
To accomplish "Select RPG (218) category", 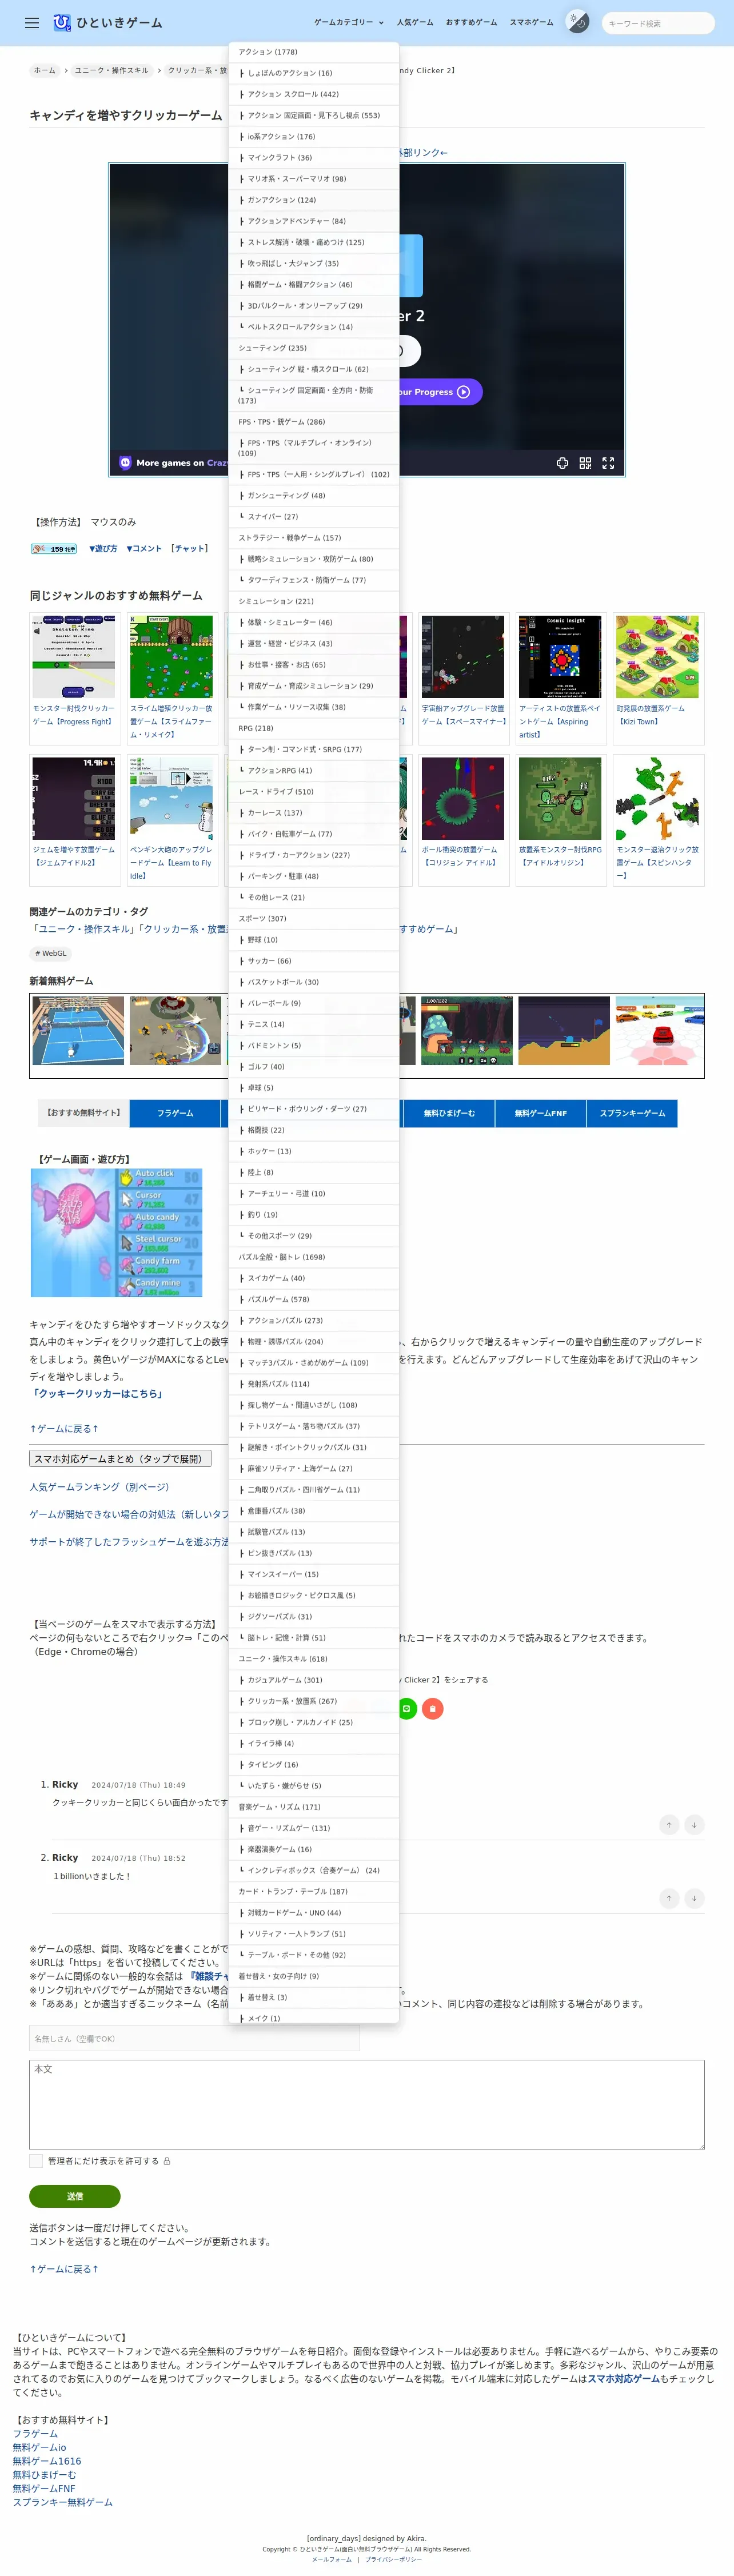I will coord(314,728).
